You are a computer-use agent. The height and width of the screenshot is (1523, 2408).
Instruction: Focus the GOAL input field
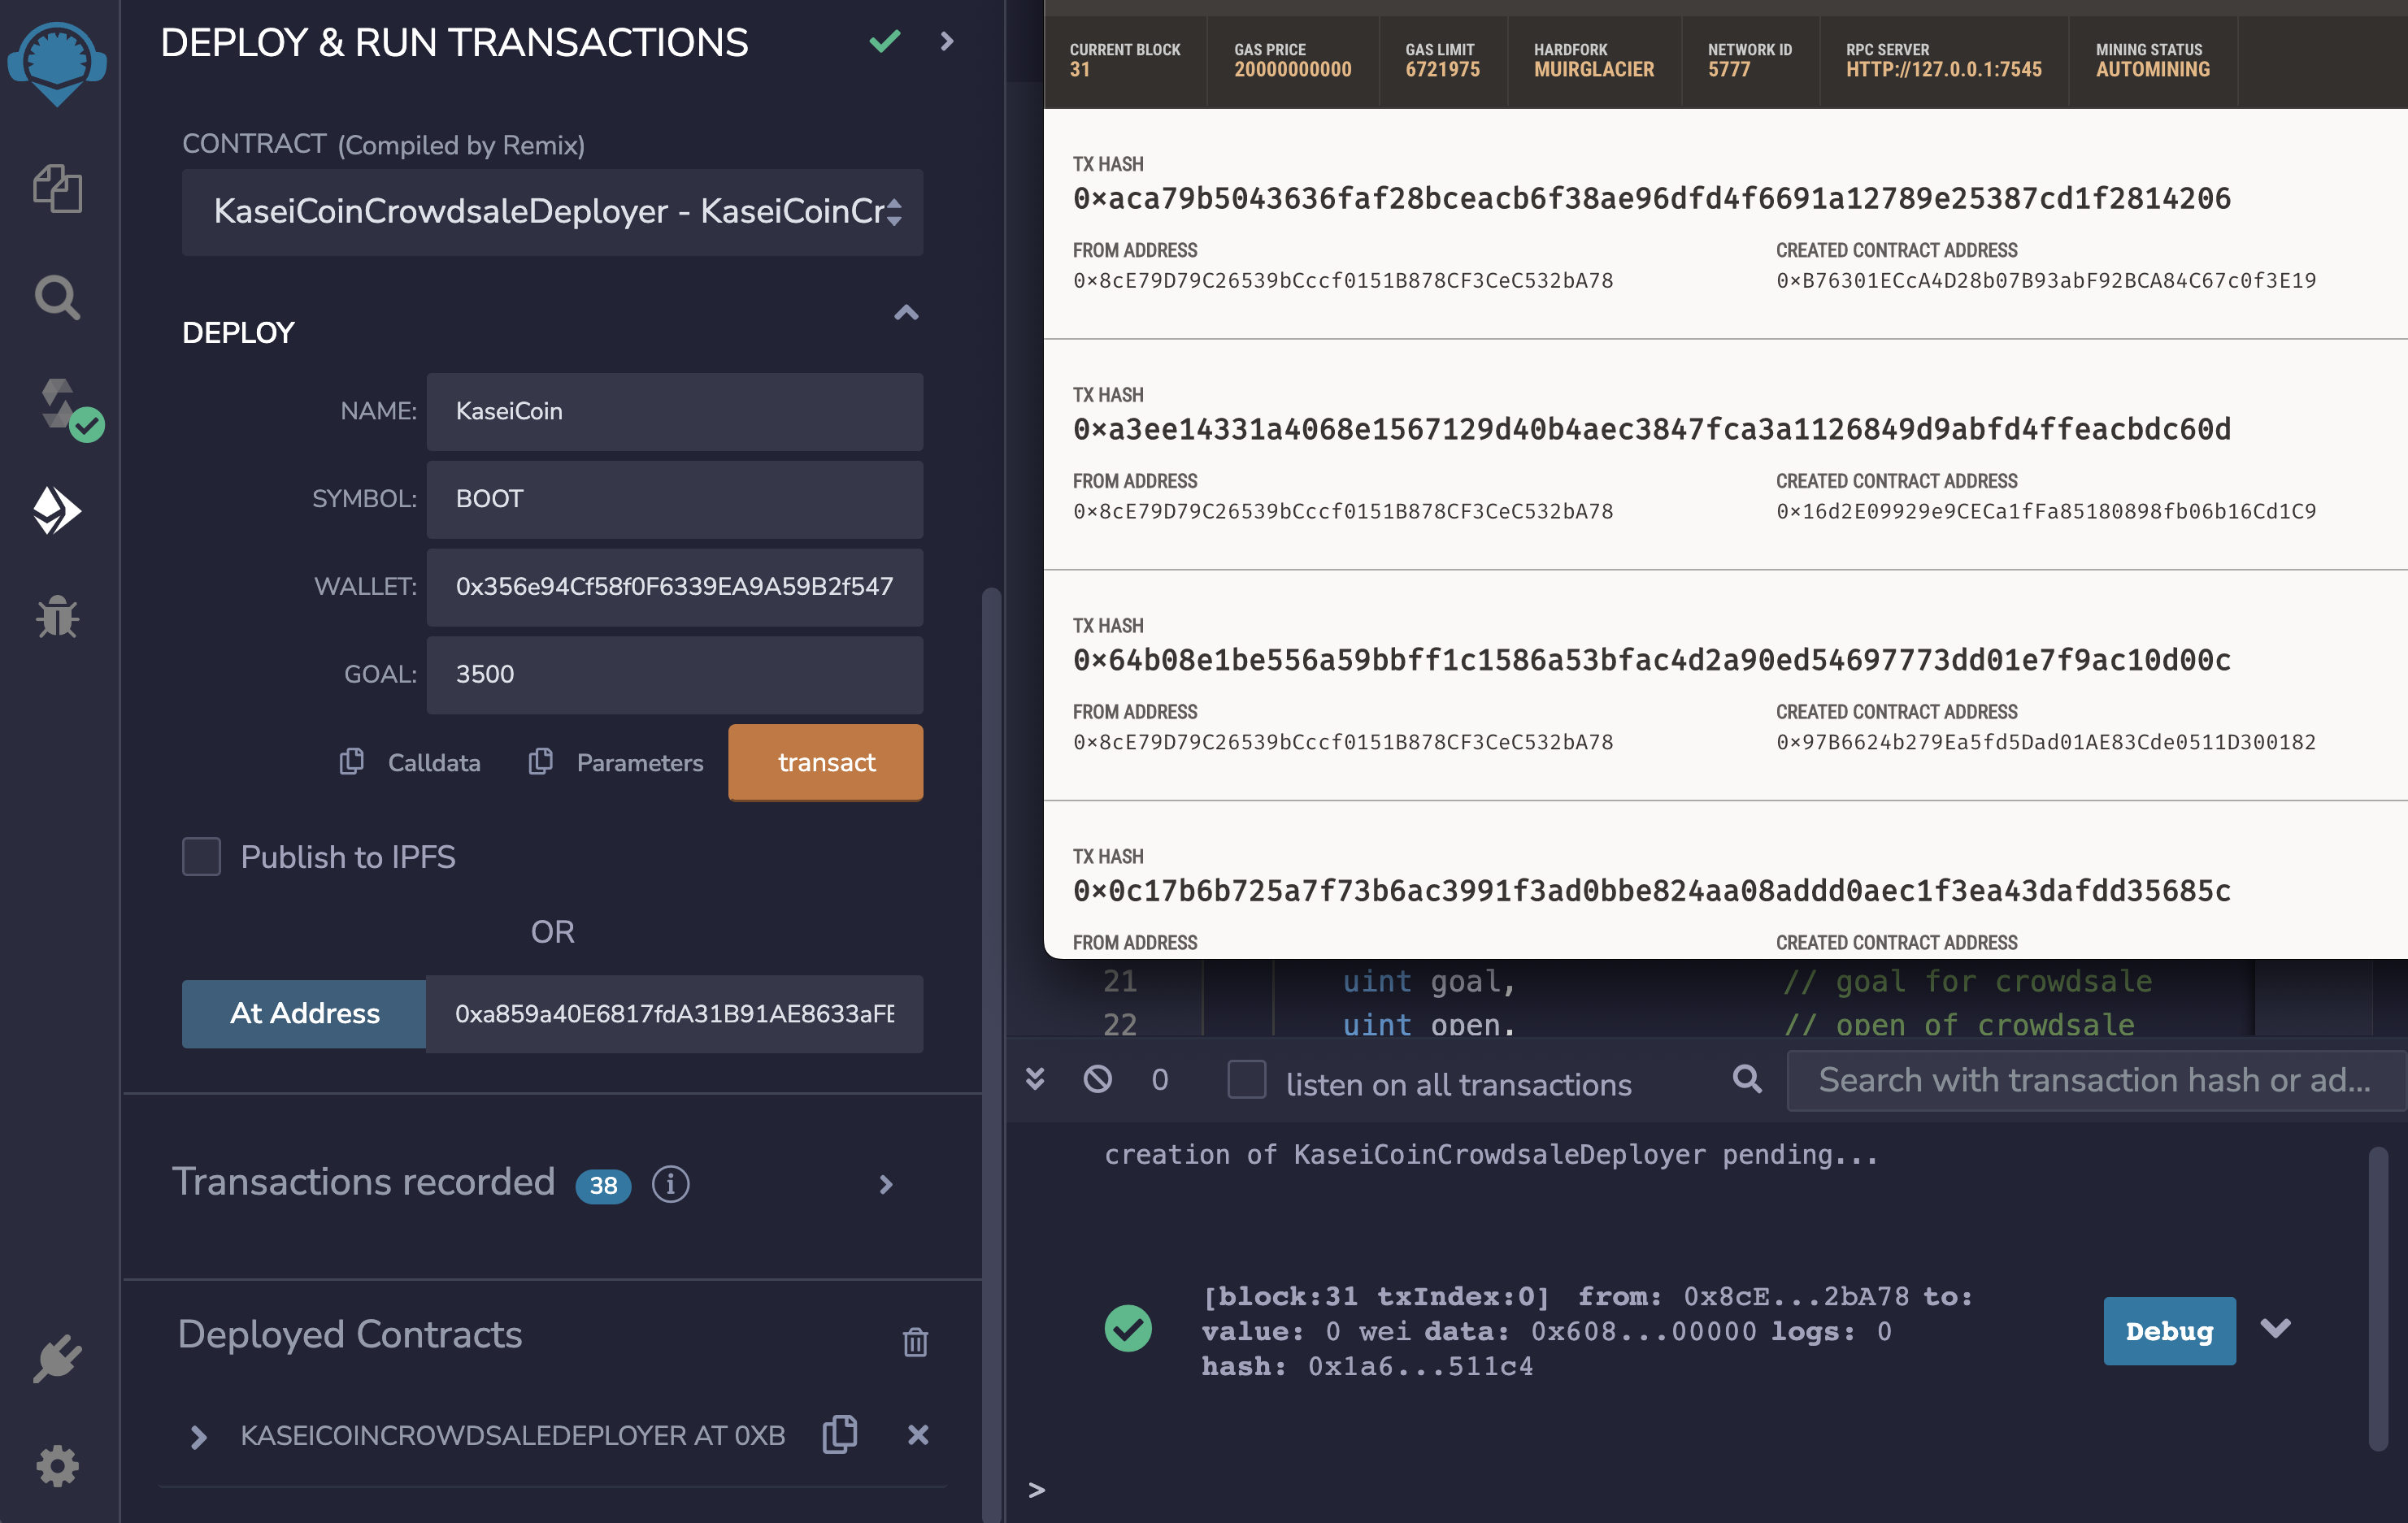[674, 675]
